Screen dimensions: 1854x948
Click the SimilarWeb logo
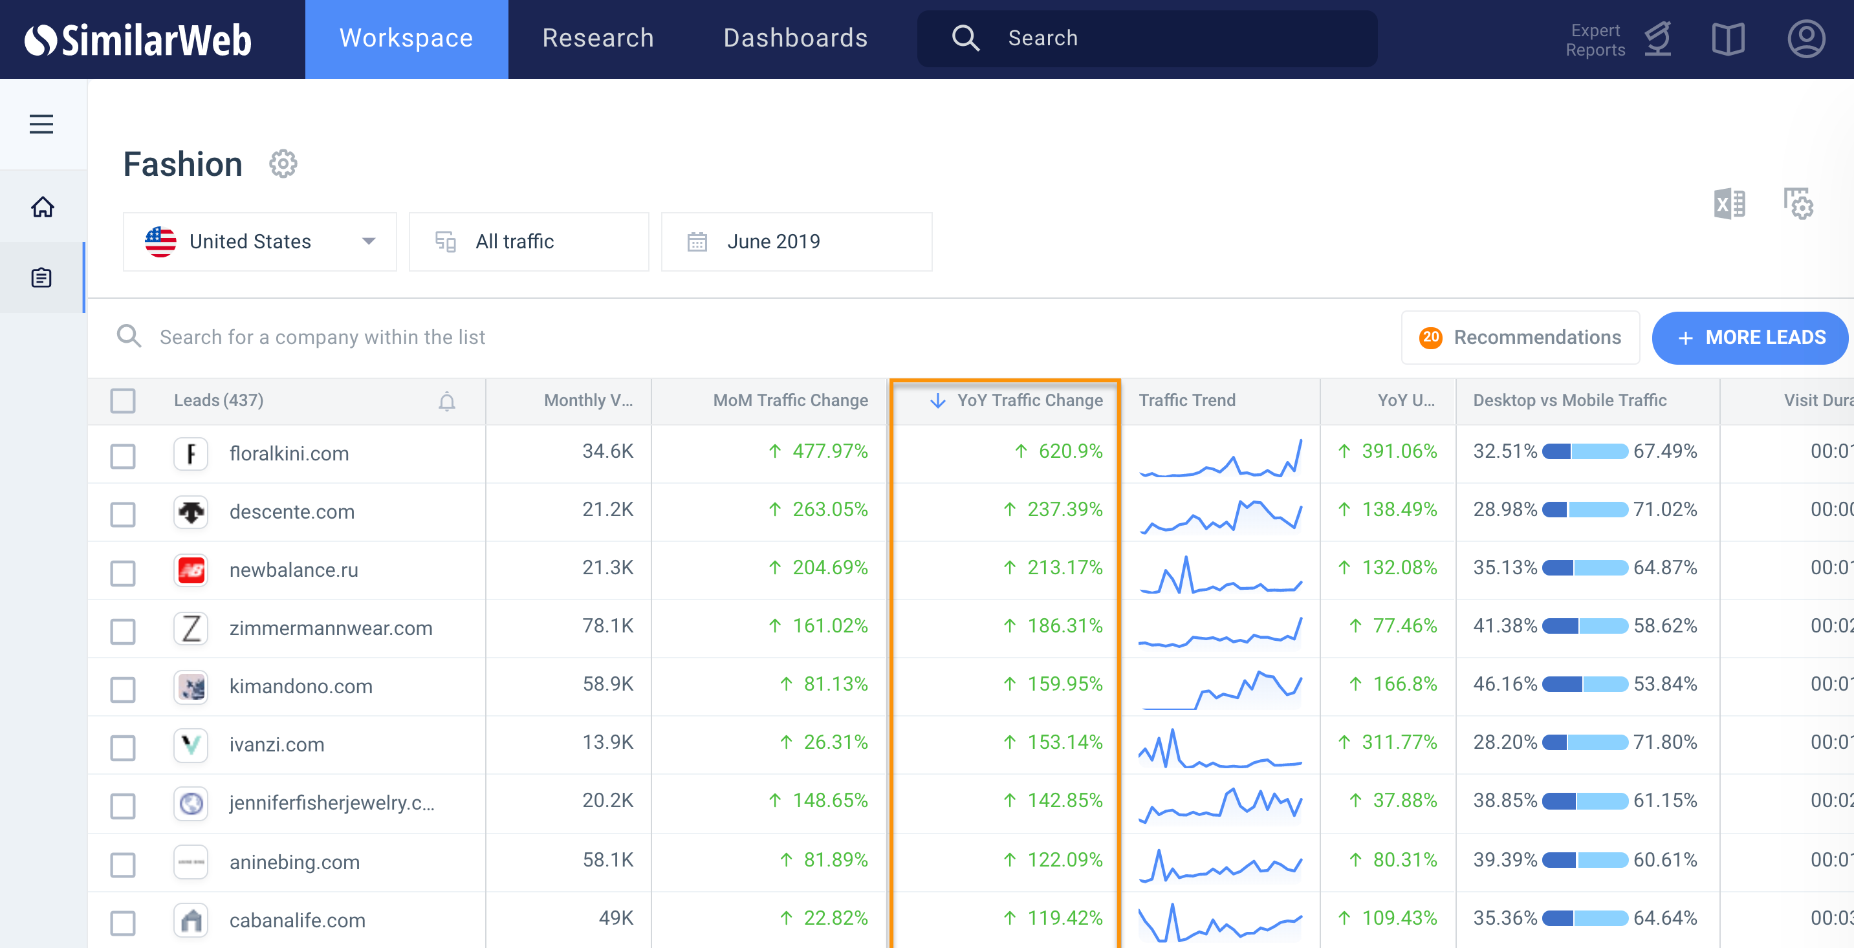(x=138, y=39)
